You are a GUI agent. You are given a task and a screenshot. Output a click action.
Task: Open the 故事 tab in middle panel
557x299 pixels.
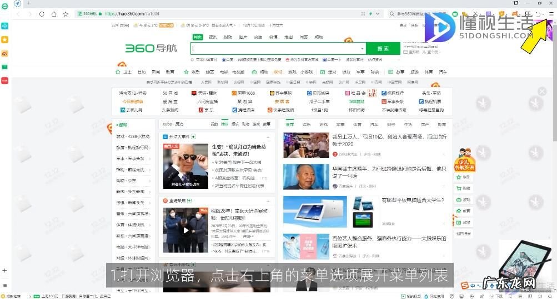267,124
